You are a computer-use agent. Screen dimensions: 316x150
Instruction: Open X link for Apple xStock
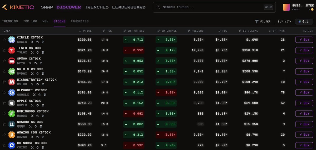[x=32, y=105]
